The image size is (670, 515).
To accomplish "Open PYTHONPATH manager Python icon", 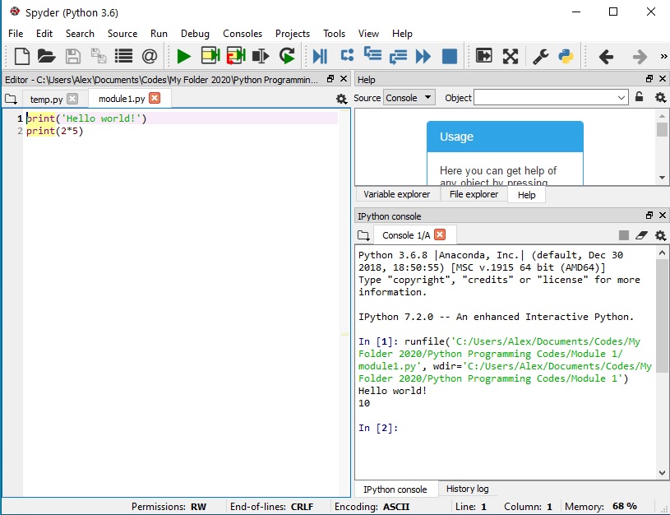I will 566,56.
